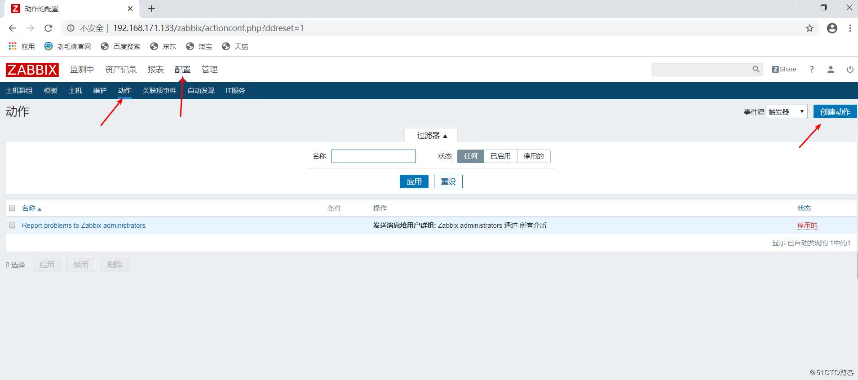Viewport: 858px width, 380px height.
Task: Click the 启用 bulk button
Action: [x=47, y=265]
